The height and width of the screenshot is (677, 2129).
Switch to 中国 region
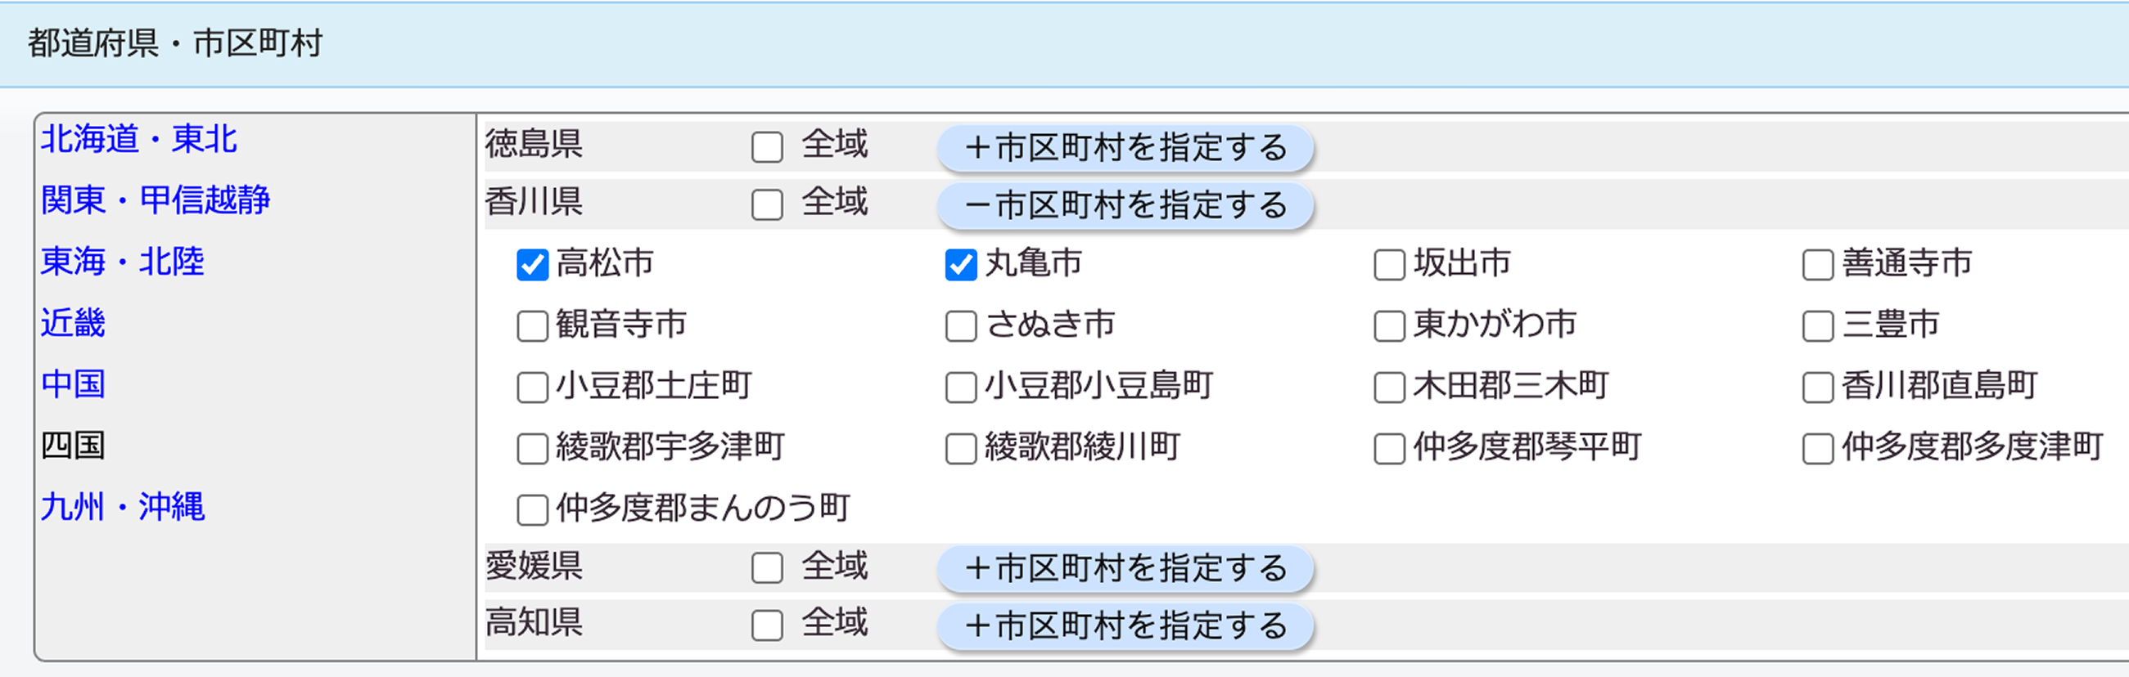click(73, 384)
